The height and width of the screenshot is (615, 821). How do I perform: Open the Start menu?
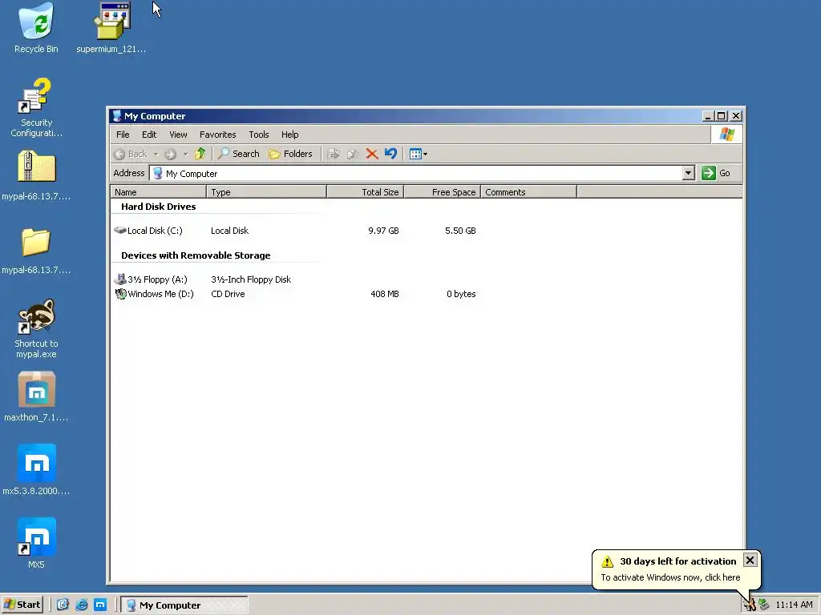point(22,605)
